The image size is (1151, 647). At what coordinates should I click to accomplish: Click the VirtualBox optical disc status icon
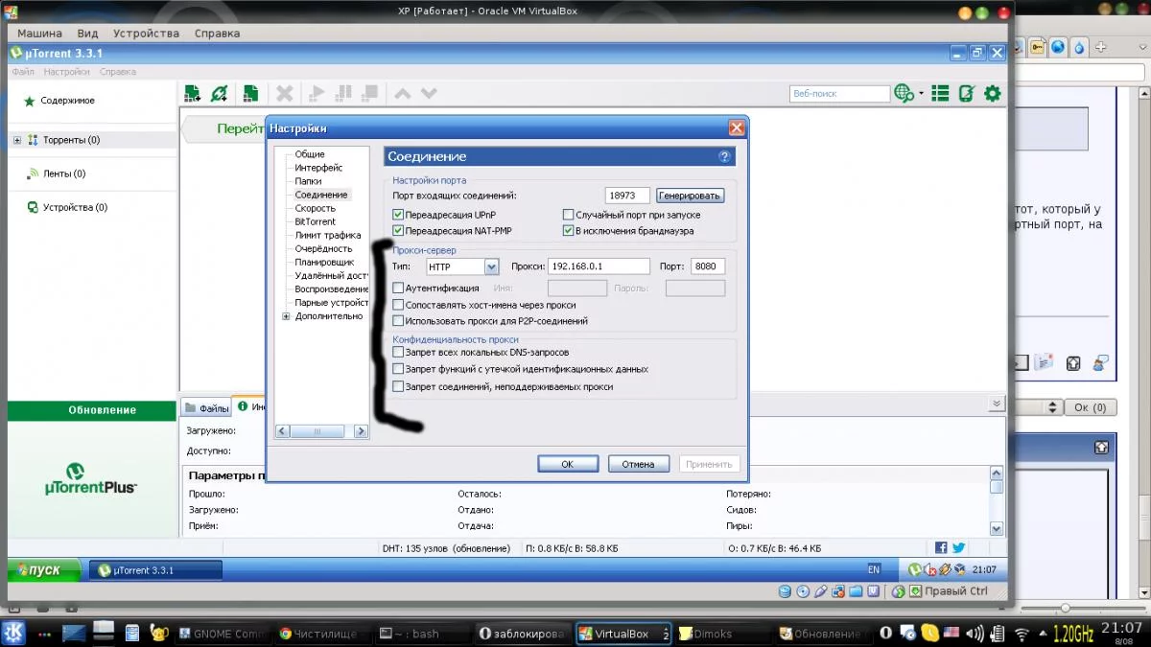[x=803, y=591]
